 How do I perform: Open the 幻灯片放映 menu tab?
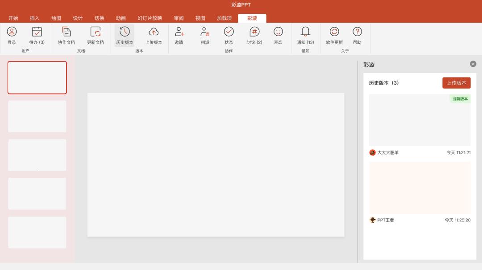(150, 19)
